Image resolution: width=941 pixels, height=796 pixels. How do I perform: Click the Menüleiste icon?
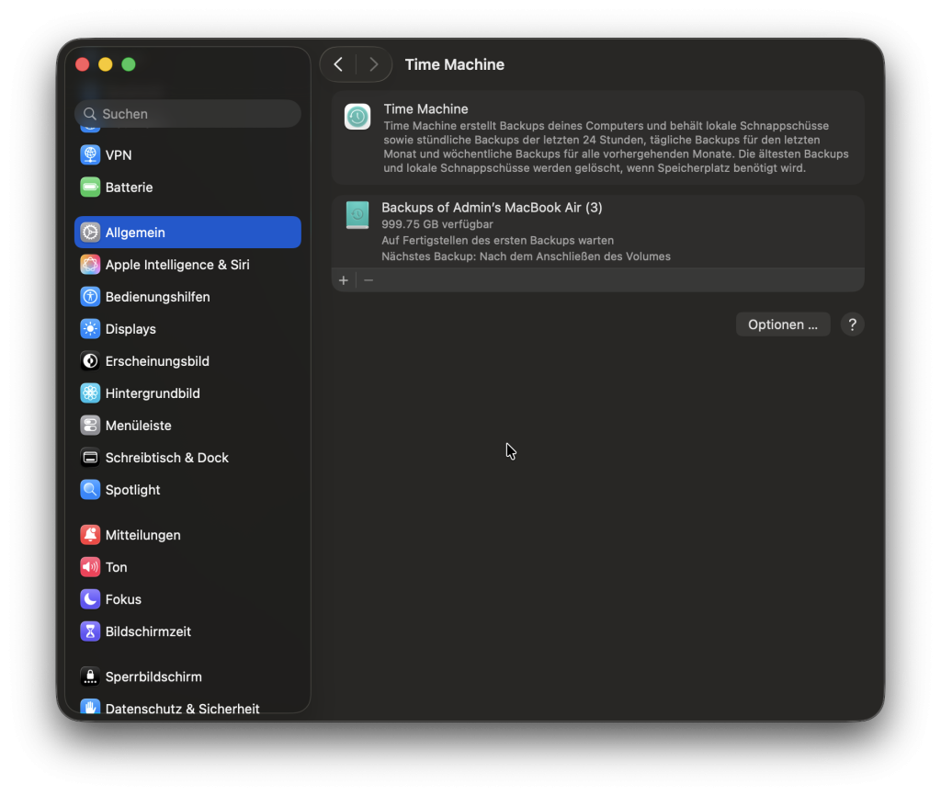[90, 425]
